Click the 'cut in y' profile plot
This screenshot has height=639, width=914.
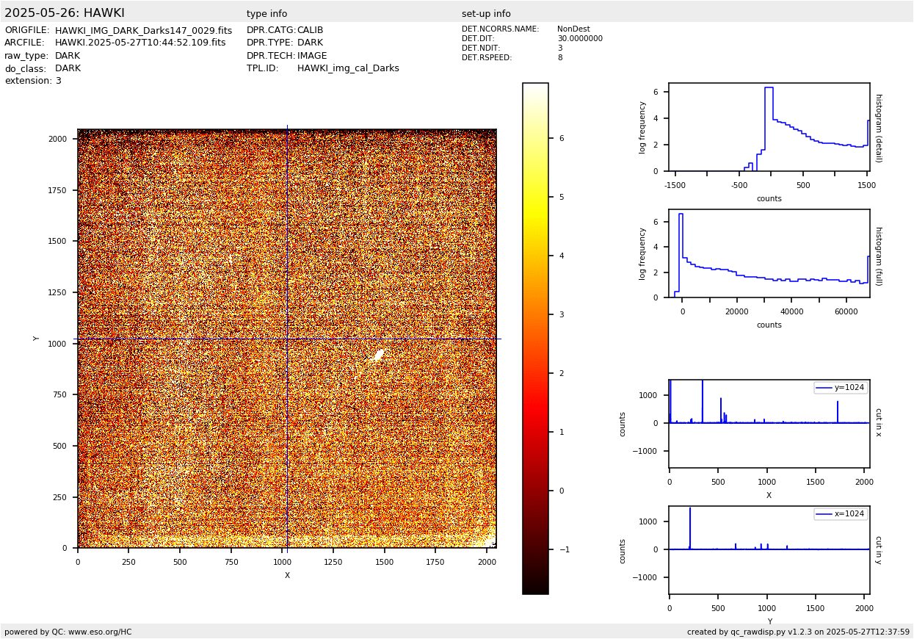click(x=769, y=549)
